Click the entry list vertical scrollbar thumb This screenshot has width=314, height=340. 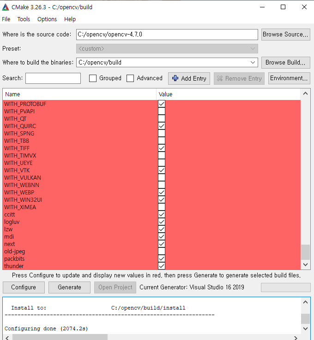point(305,252)
